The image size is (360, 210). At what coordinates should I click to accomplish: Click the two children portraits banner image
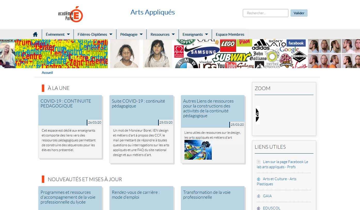tap(141, 54)
